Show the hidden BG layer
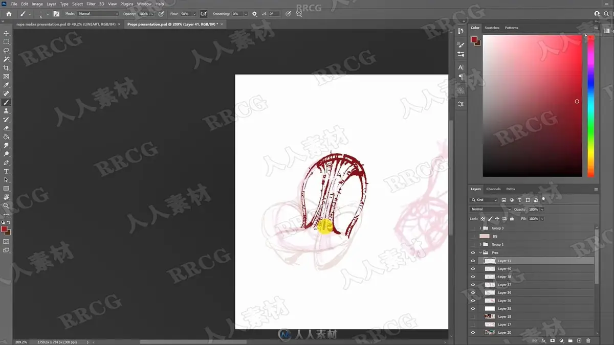Viewport: 614px width, 345px height. [x=473, y=237]
